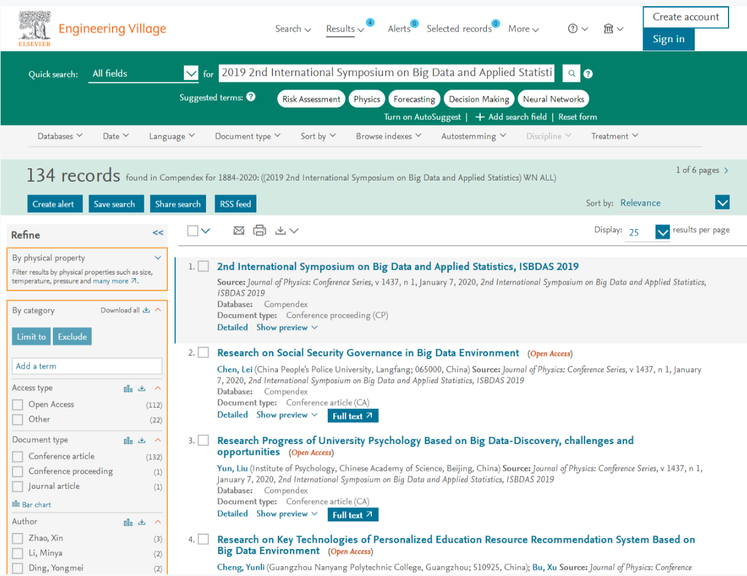This screenshot has width=747, height=576.
Task: Click the Sign in button
Action: tap(669, 39)
